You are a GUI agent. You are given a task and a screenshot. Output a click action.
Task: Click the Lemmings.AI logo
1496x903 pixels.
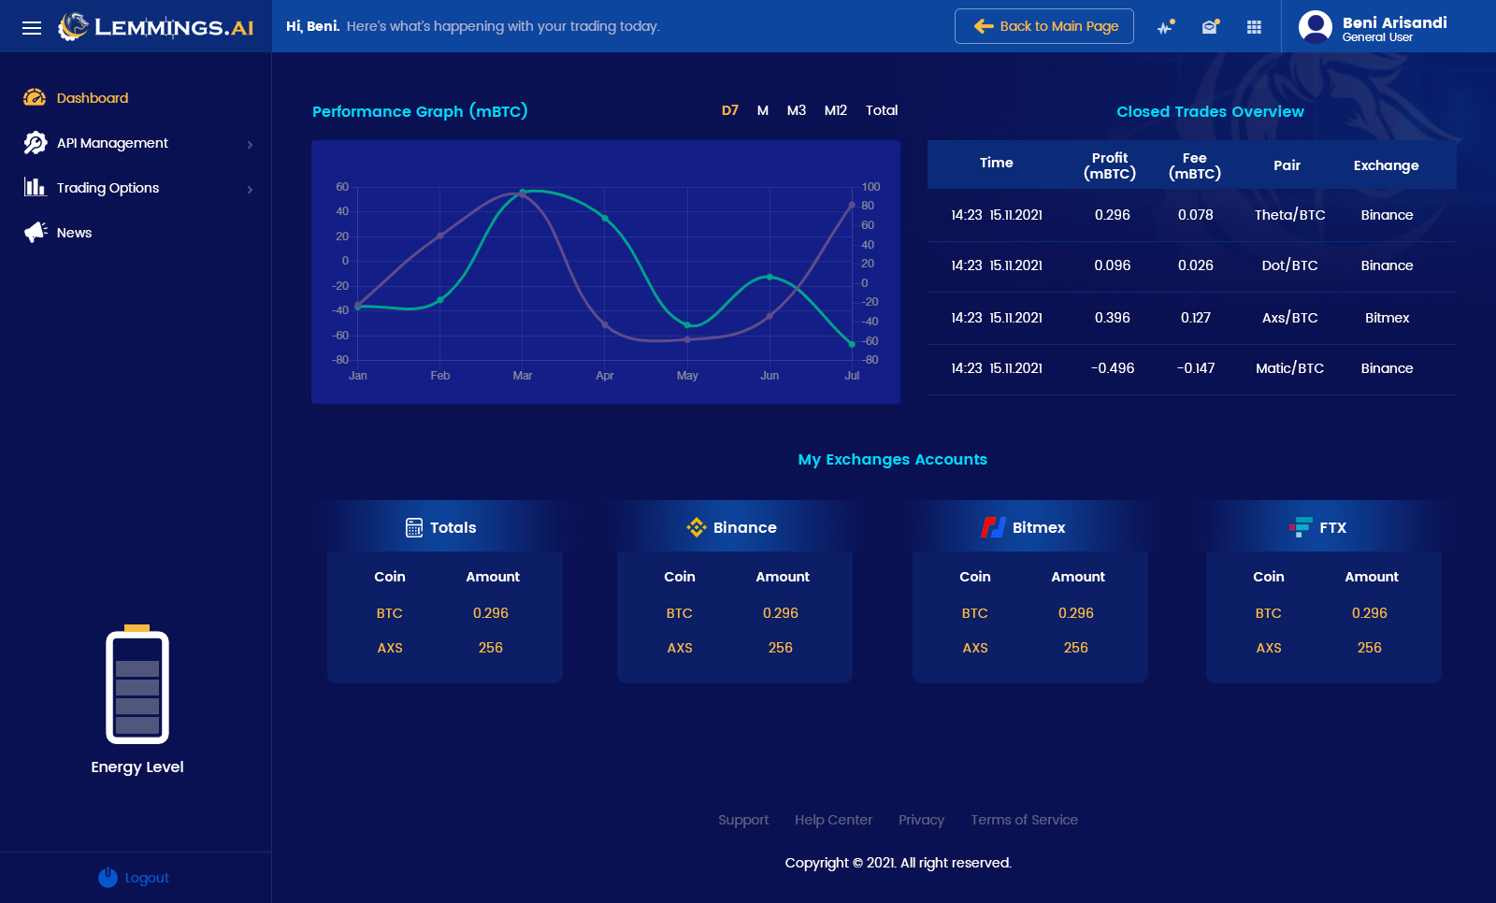click(x=156, y=26)
